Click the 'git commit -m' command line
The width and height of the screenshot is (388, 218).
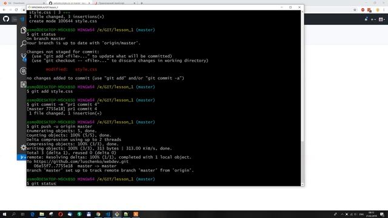coord(63,105)
